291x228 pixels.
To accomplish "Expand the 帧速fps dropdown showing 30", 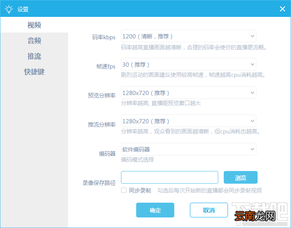I will [x=189, y=65].
